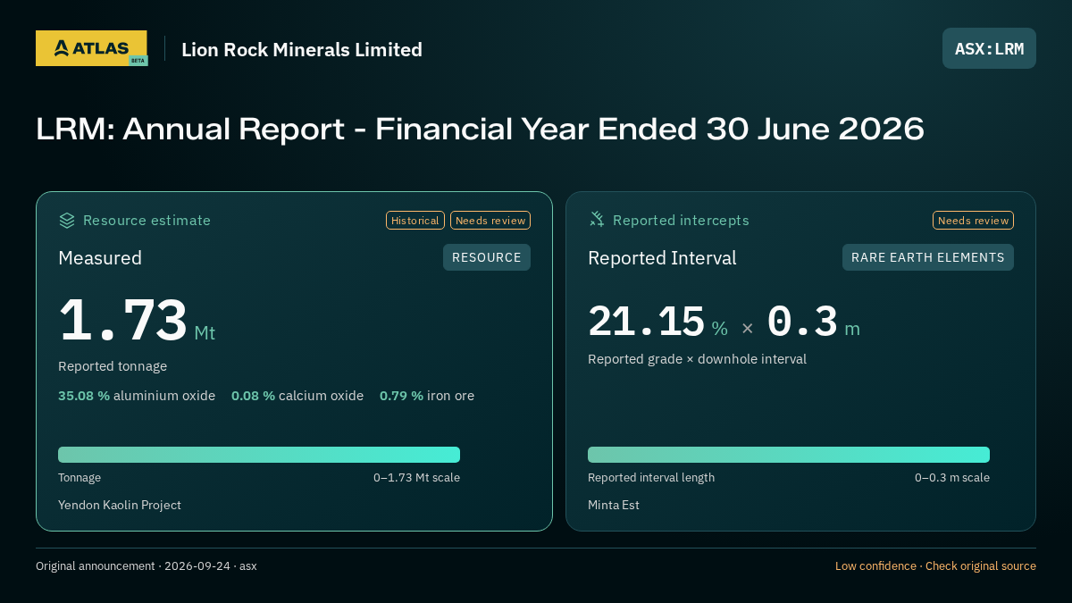Select the ASX:LRM ticker badge
Screen dimensions: 1072x603
(989, 48)
